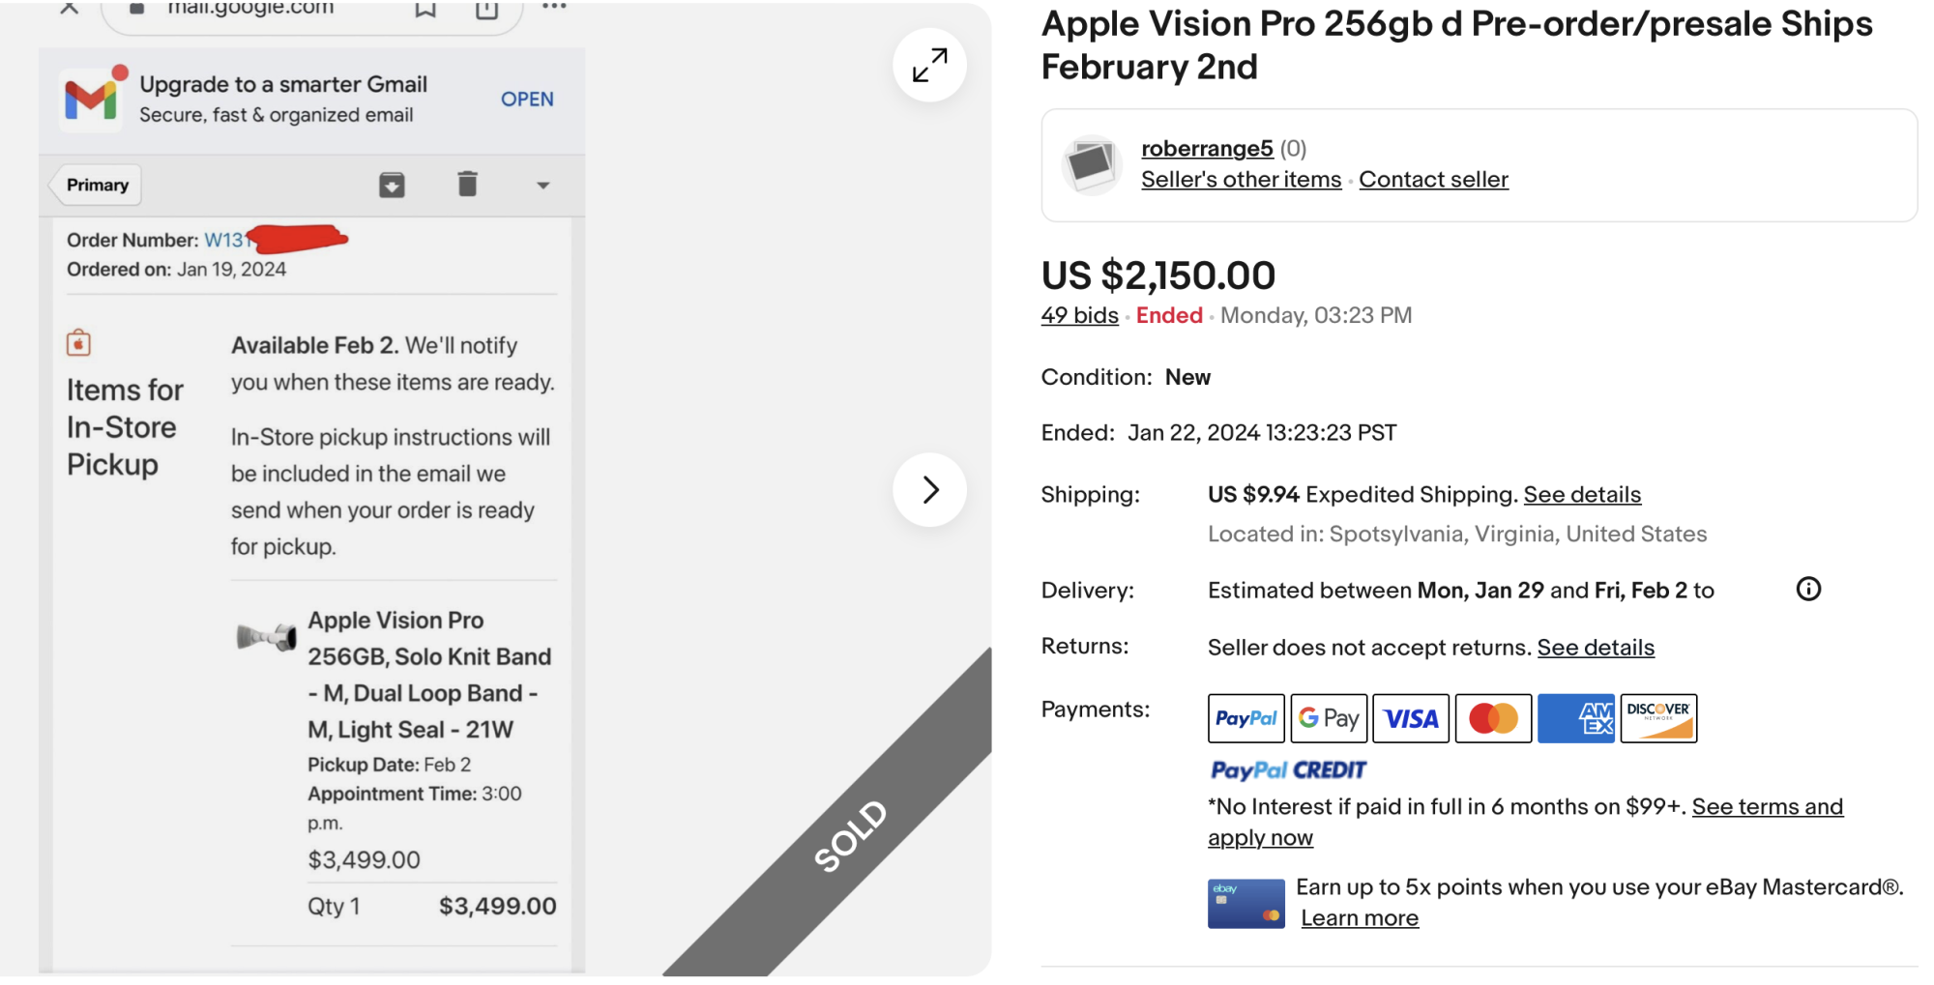Expand the listing image to fullscreen
Screen dimensions: 1934x985
click(929, 65)
